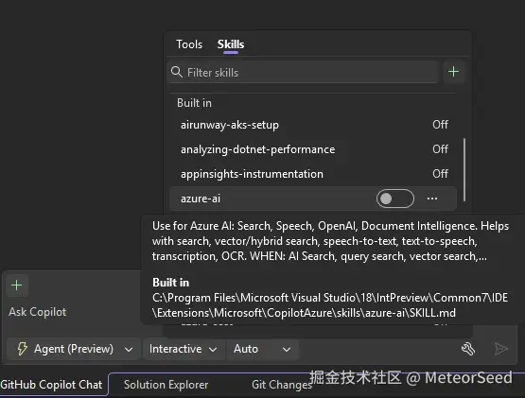
Task: Click the add context plus icon
Action: pos(17,286)
